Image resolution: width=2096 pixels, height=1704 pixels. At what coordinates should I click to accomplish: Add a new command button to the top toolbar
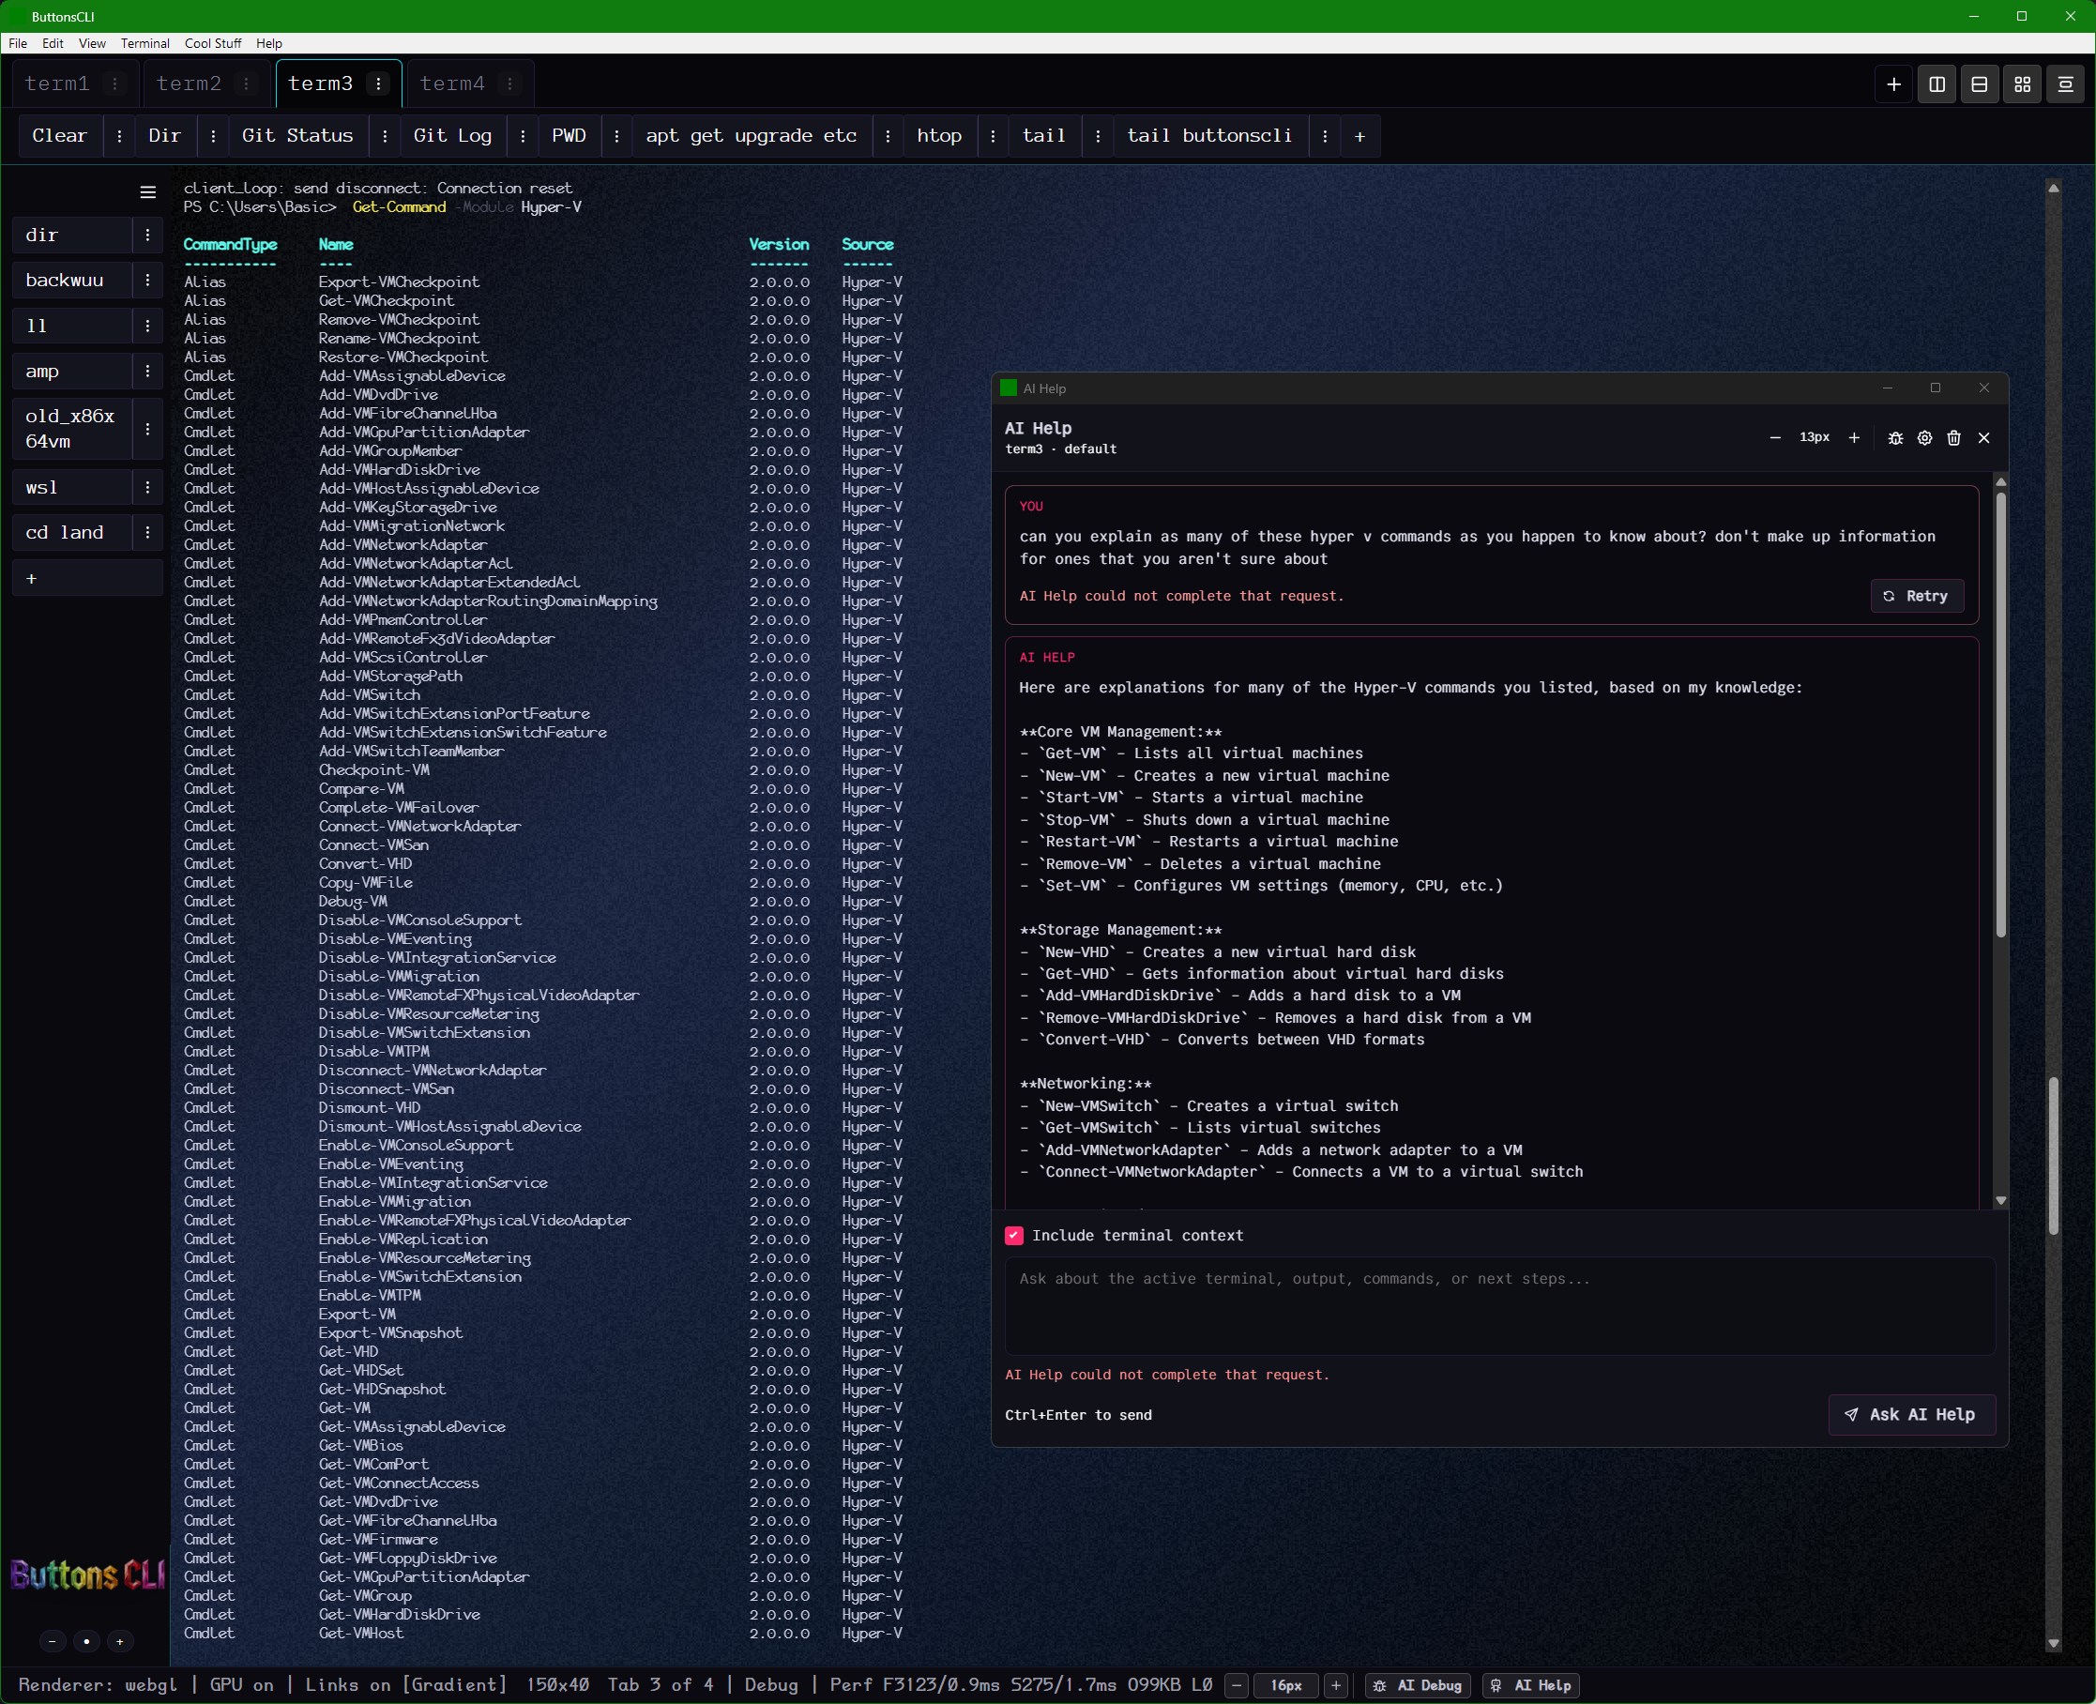coord(1360,136)
